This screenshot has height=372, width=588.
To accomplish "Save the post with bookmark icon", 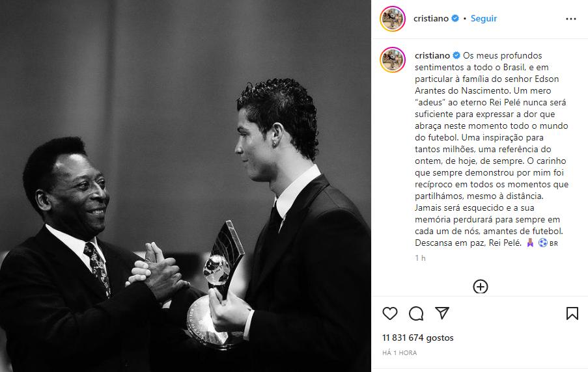I will (572, 313).
